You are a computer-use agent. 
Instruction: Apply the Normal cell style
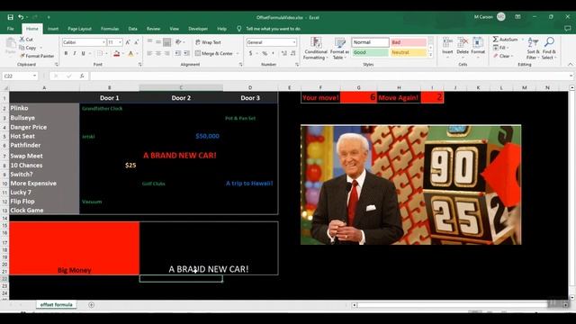pos(370,42)
